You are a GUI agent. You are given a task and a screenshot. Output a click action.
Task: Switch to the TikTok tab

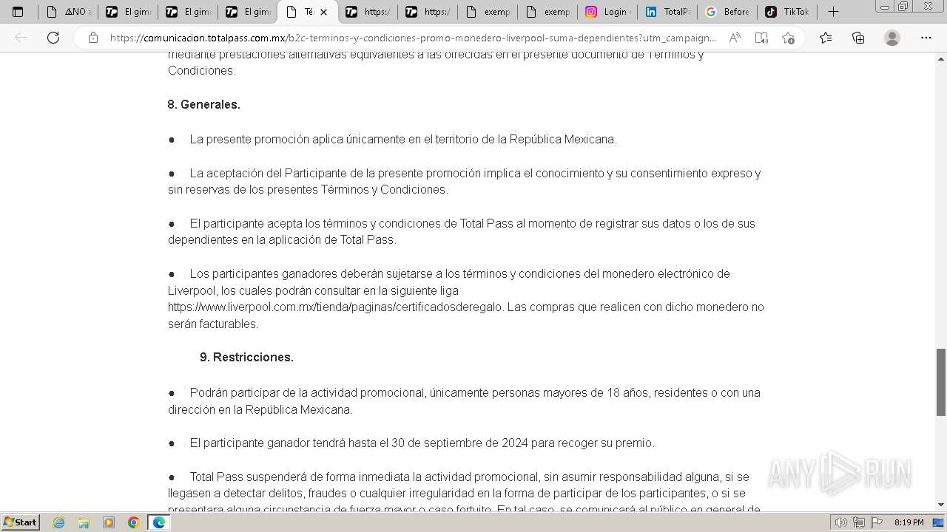[x=787, y=12]
